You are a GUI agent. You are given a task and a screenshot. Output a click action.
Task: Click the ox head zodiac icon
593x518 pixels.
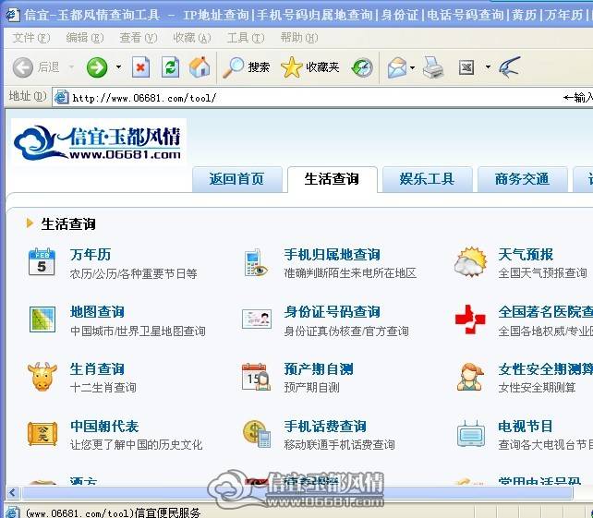tap(42, 377)
